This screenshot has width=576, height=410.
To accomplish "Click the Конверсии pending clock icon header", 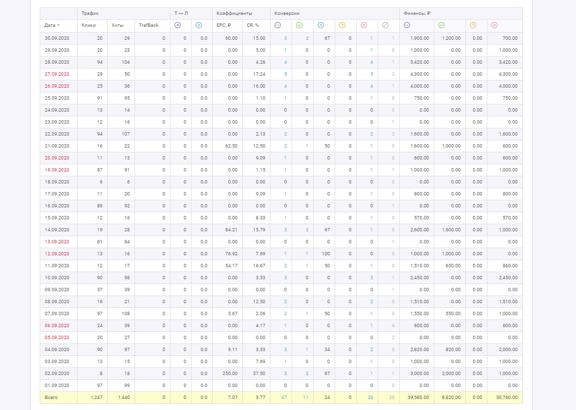I will coord(342,25).
